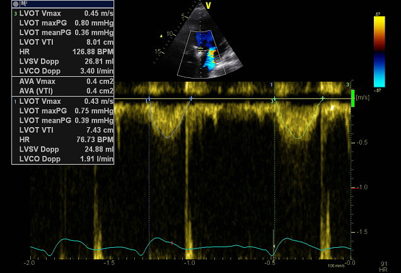Click the start caliper of trace 1
This screenshot has width=401, height=273.
[149, 99]
